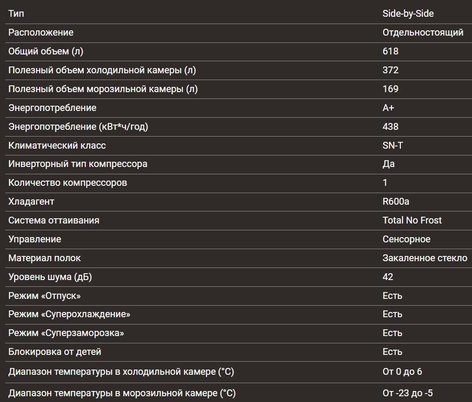Select the "Блокировка от детей" label

[55, 352]
